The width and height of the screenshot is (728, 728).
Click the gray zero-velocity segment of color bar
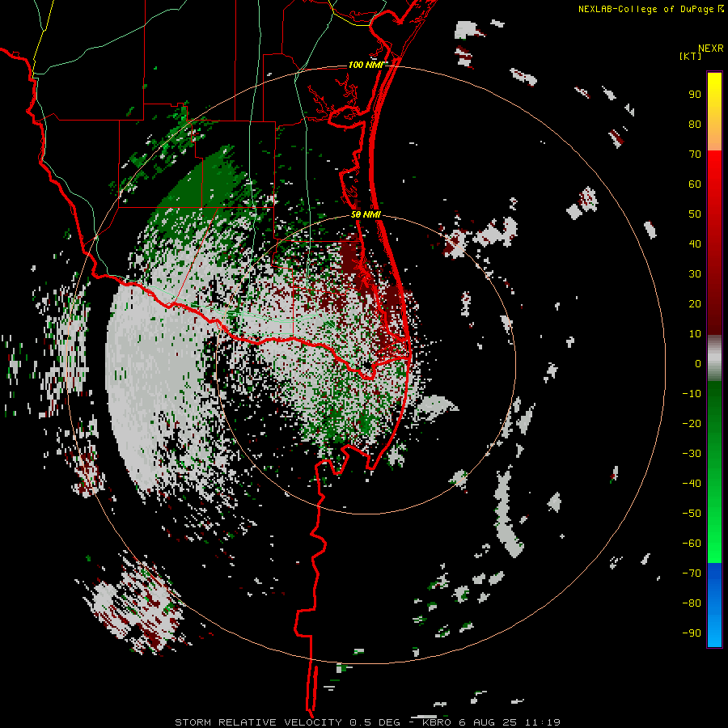coord(714,358)
